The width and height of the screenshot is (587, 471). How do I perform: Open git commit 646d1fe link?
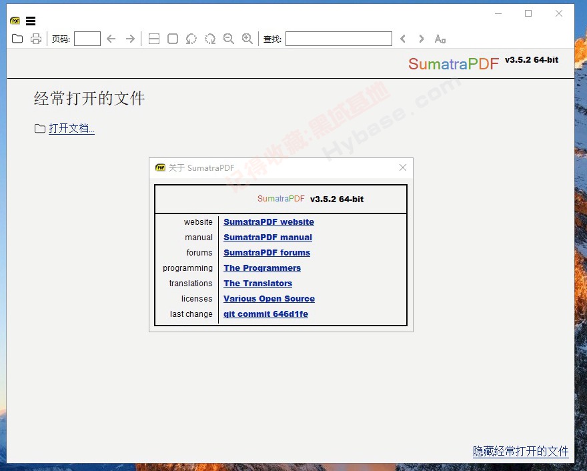(x=265, y=314)
